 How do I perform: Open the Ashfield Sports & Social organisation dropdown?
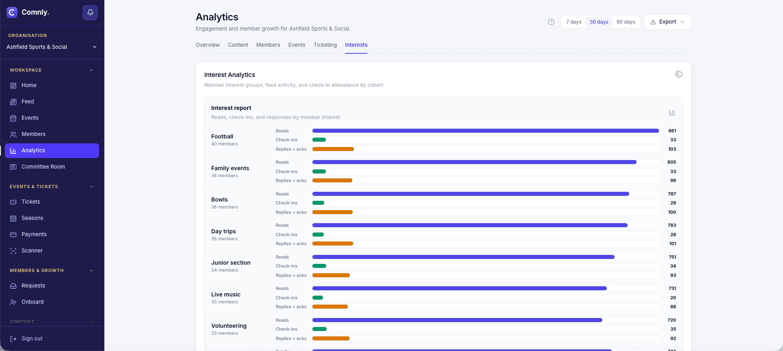click(x=52, y=47)
